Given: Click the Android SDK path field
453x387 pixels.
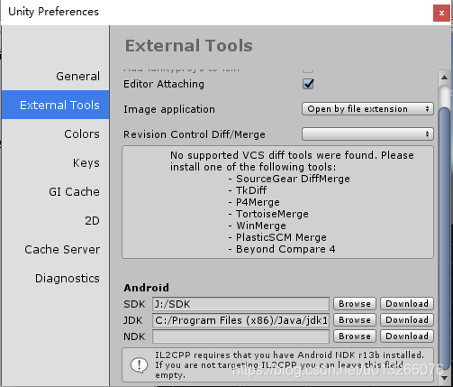Looking at the screenshot, I should pos(240,304).
